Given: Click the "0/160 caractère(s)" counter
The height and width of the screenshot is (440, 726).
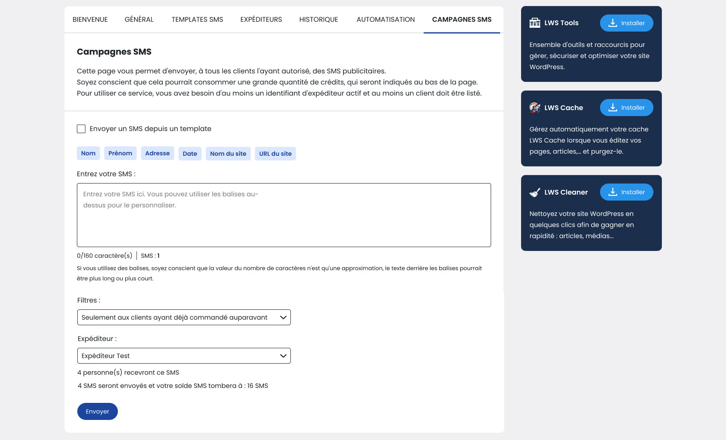Looking at the screenshot, I should (105, 256).
